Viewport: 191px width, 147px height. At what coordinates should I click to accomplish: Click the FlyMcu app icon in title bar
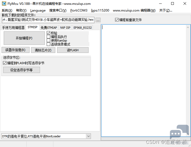point(4,3)
